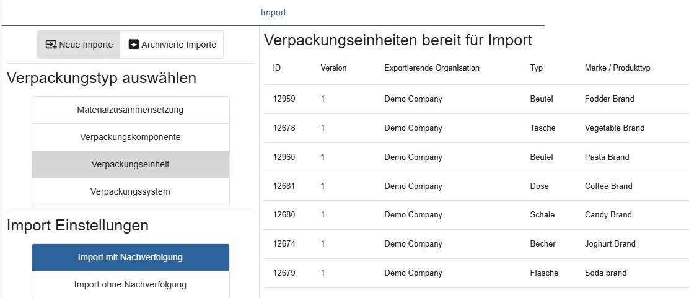The width and height of the screenshot is (689, 298).
Task: Choose Verpackungskomponente from the type list
Action: tap(130, 137)
